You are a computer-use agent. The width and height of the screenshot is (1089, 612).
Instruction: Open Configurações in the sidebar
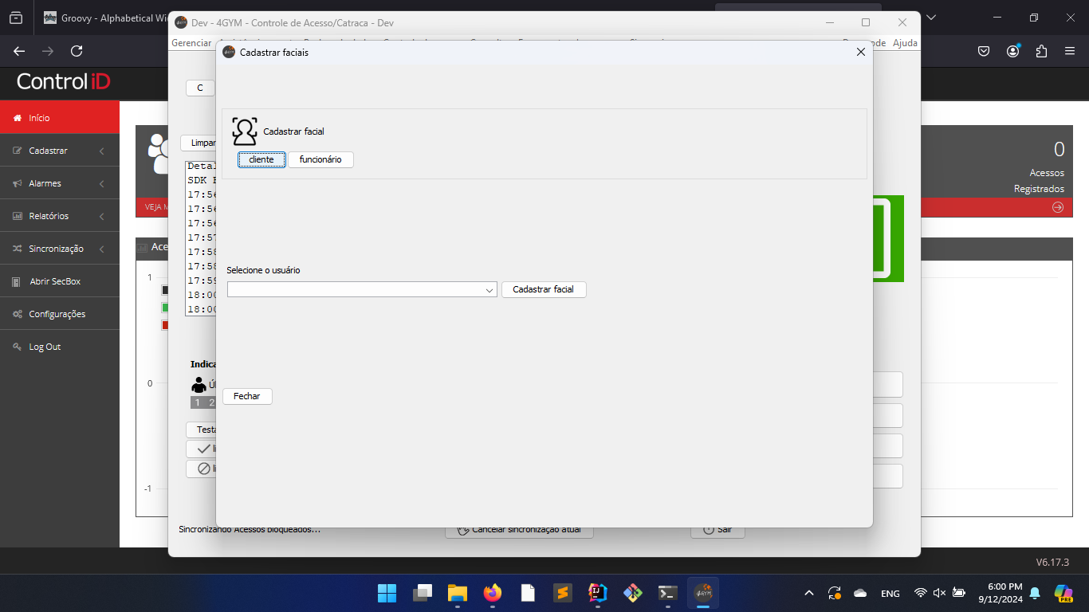pos(57,314)
